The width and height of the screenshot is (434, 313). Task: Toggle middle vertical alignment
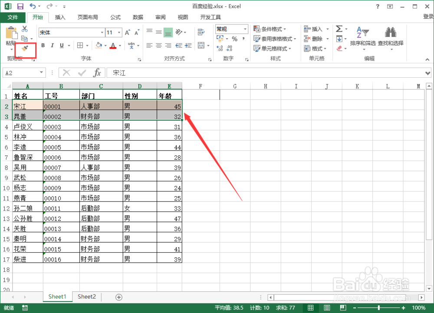tap(158, 32)
